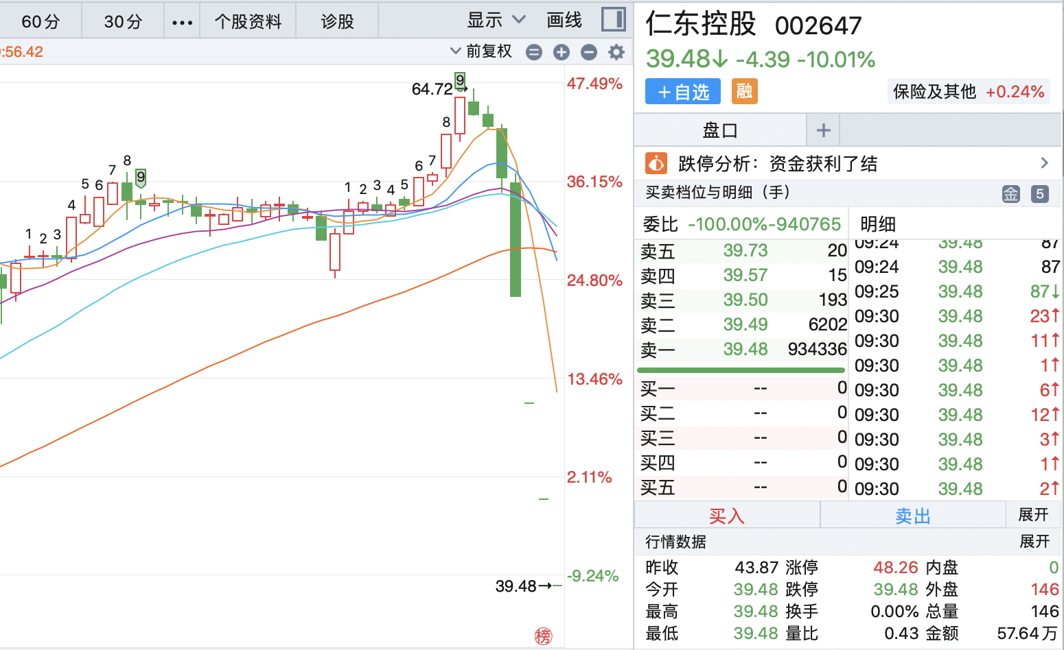
Task: Click the 卖出 button
Action: point(913,516)
